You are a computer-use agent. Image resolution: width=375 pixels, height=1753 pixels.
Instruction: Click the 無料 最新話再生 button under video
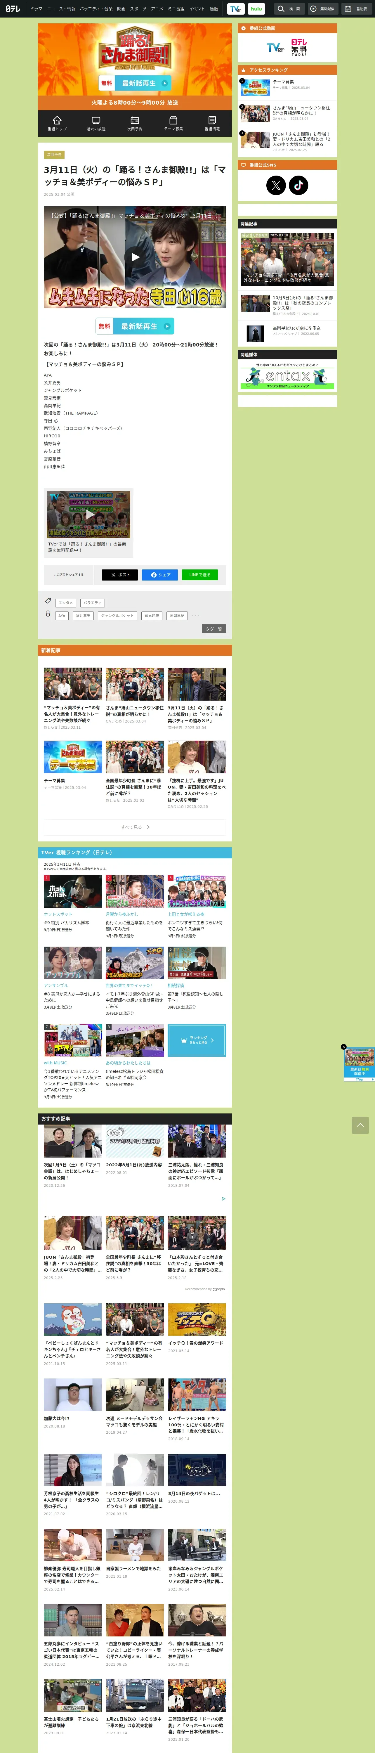[135, 326]
